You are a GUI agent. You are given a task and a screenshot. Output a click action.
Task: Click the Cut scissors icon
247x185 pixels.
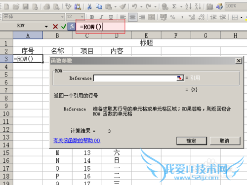[x=89, y=7]
